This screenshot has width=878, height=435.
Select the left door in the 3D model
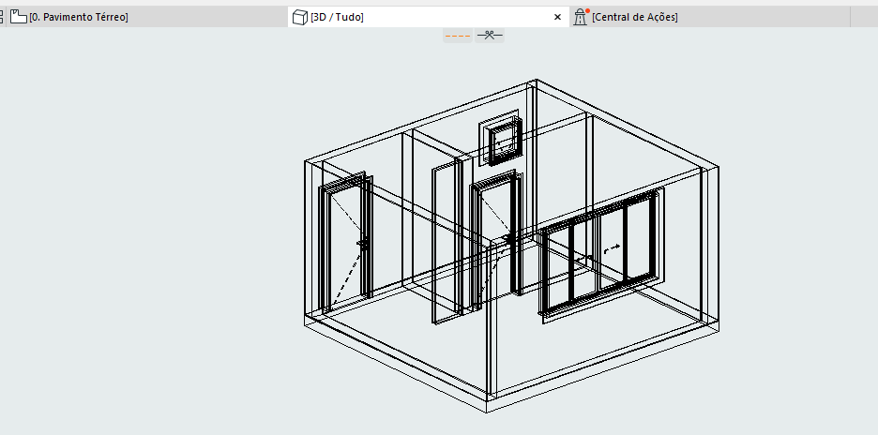pyautogui.click(x=345, y=243)
